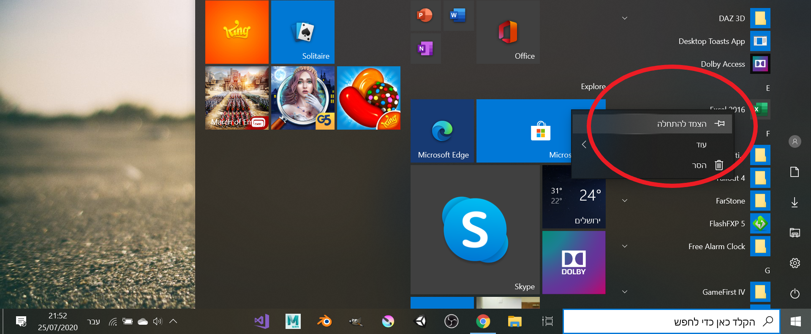Open the OneDrive cloud tray icon
Image resolution: width=811 pixels, height=334 pixels.
click(143, 322)
